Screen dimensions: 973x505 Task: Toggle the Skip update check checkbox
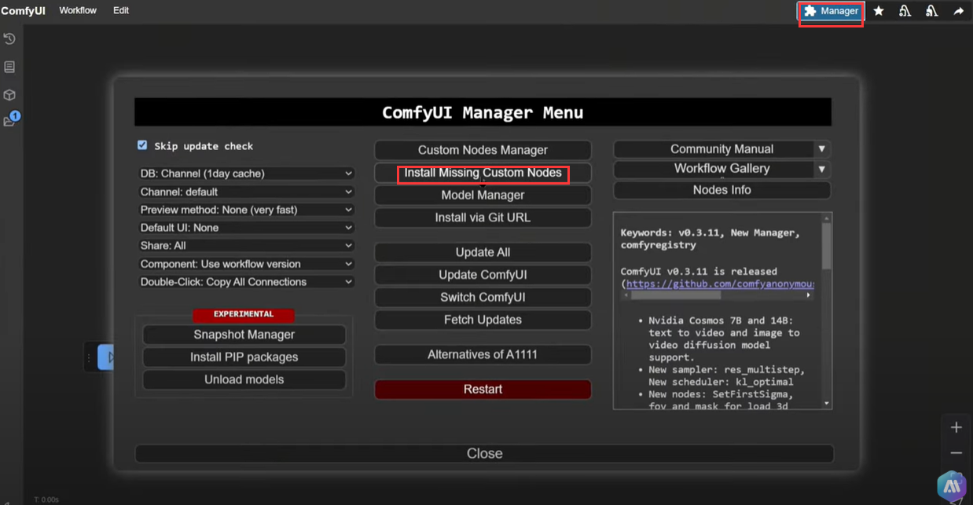142,145
